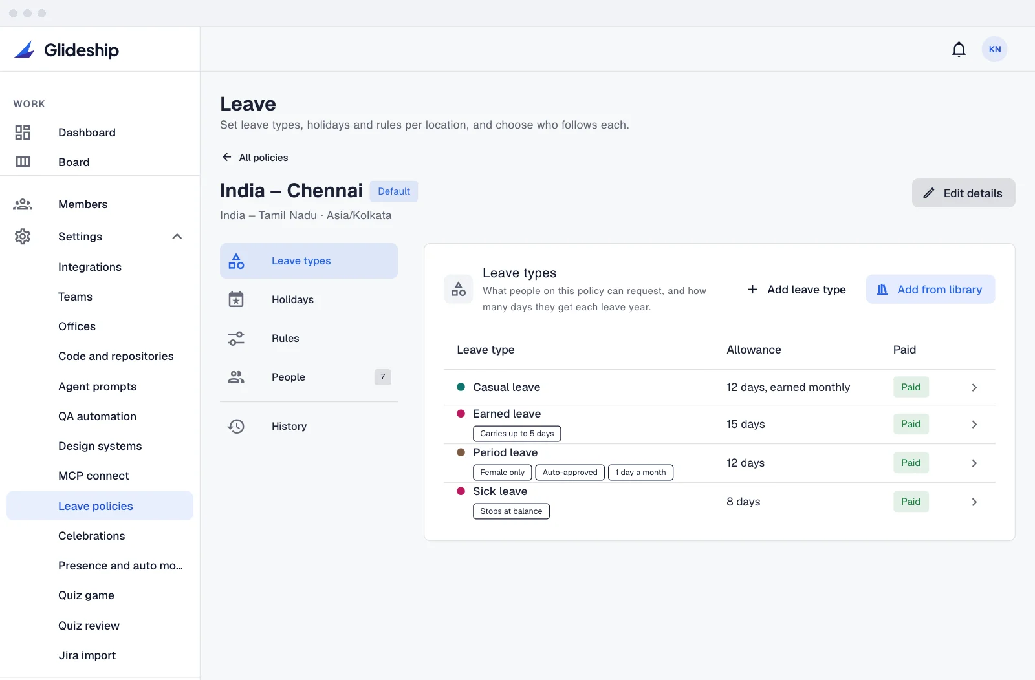
Task: Open Offices settings
Action: pos(100,326)
